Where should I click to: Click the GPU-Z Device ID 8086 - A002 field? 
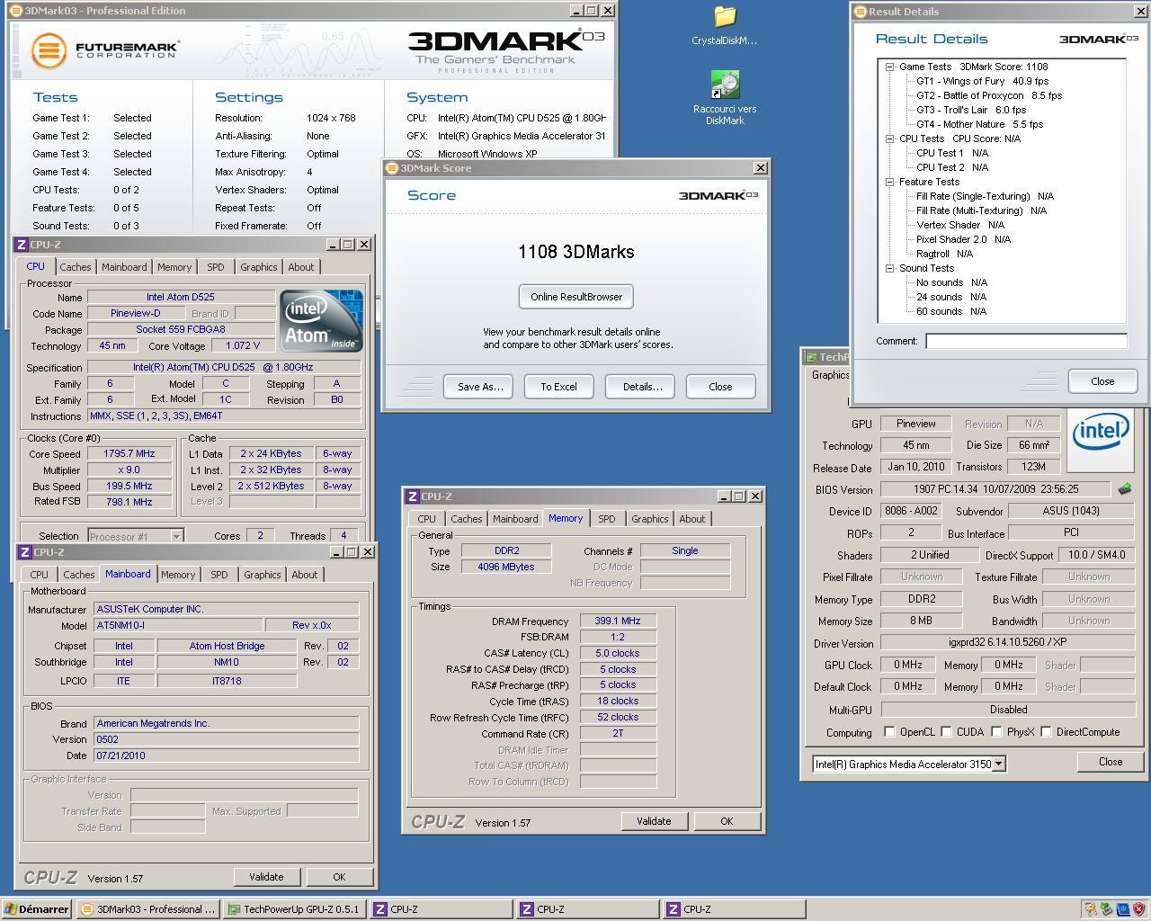912,511
